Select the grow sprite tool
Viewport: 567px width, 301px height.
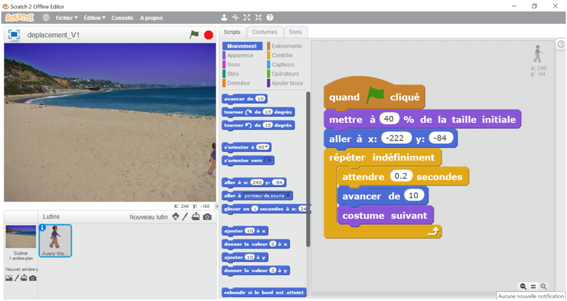(x=247, y=18)
